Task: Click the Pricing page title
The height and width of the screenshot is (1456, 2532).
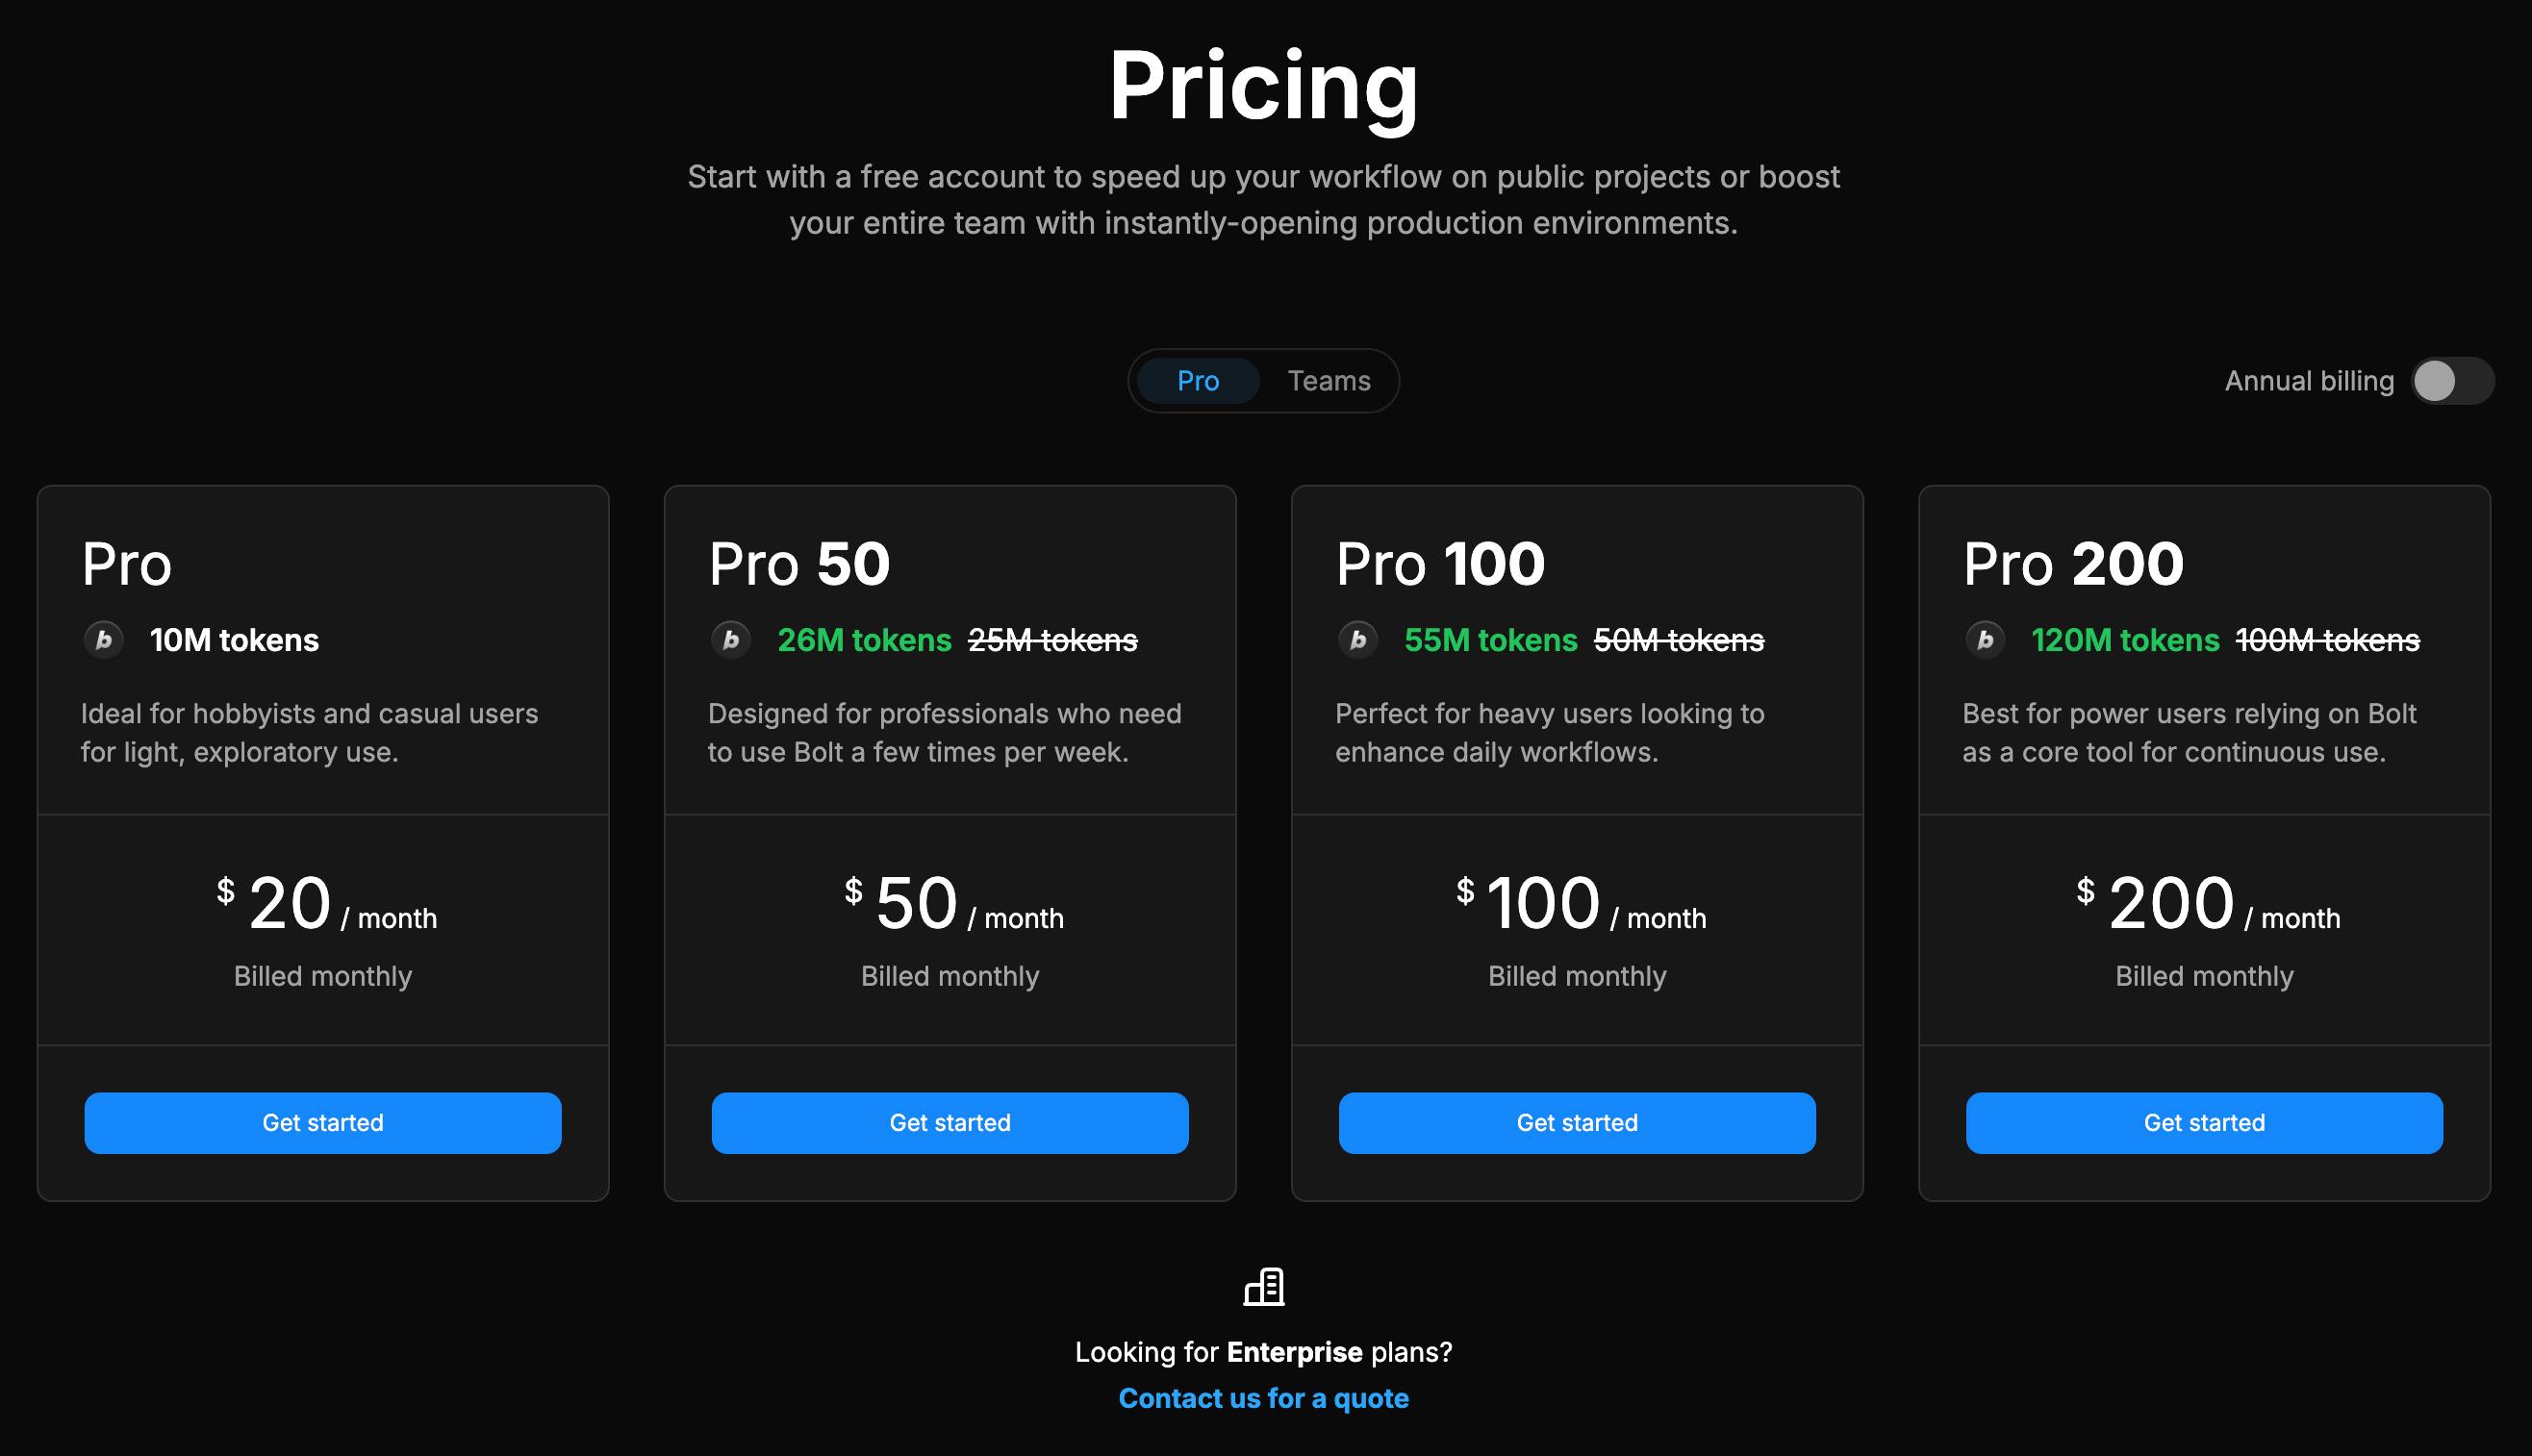Action: tap(1263, 87)
